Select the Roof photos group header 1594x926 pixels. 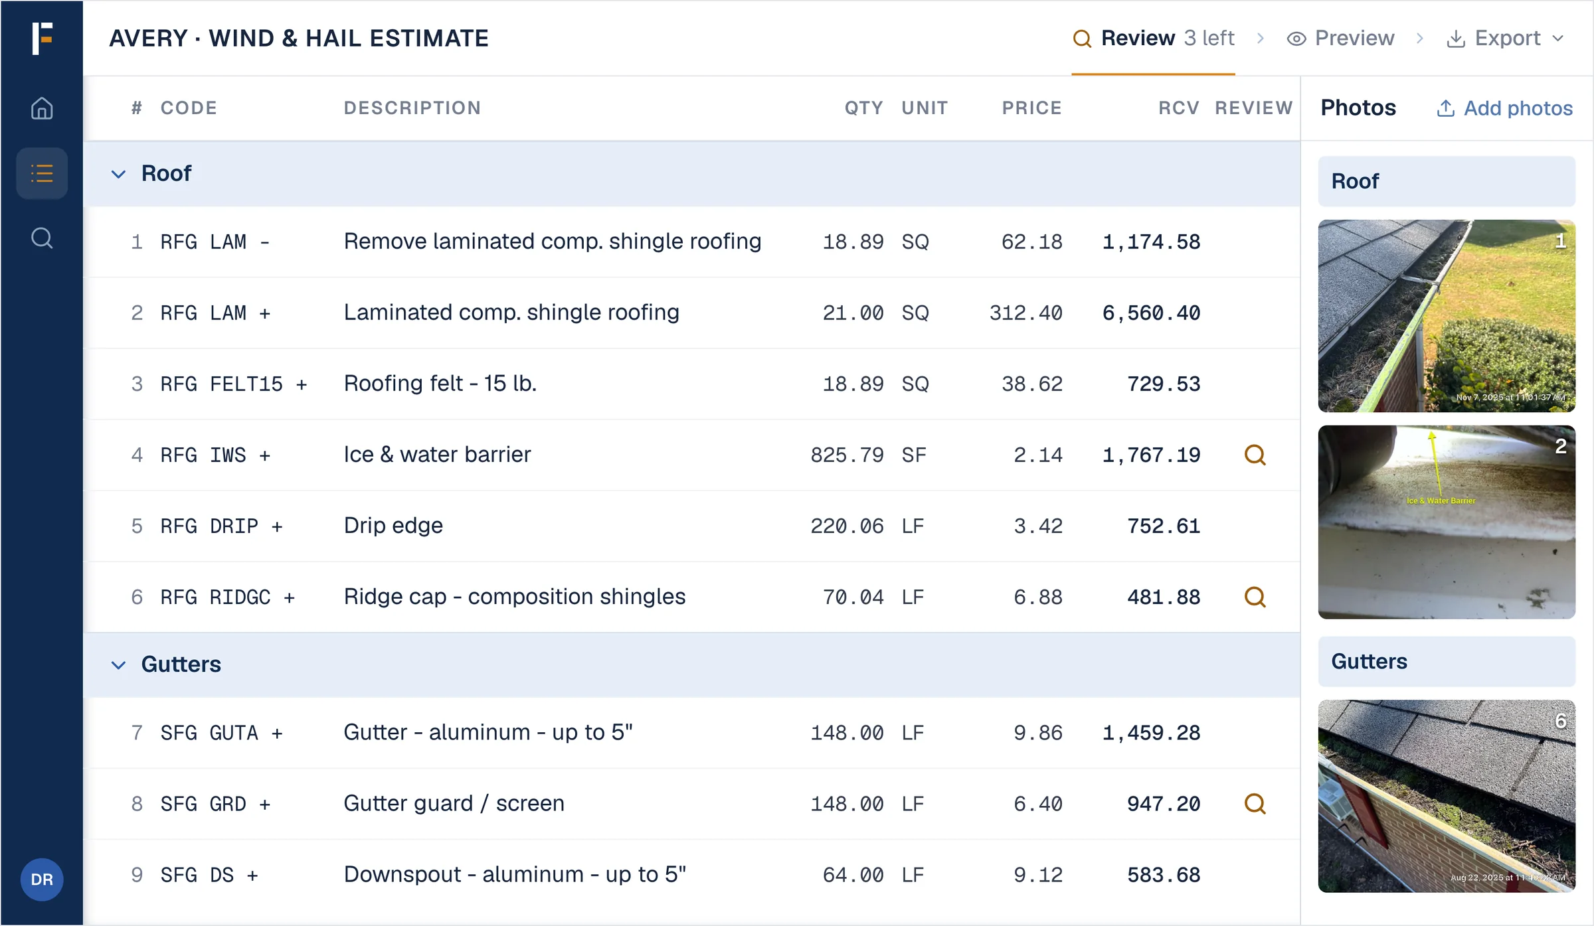click(x=1447, y=181)
